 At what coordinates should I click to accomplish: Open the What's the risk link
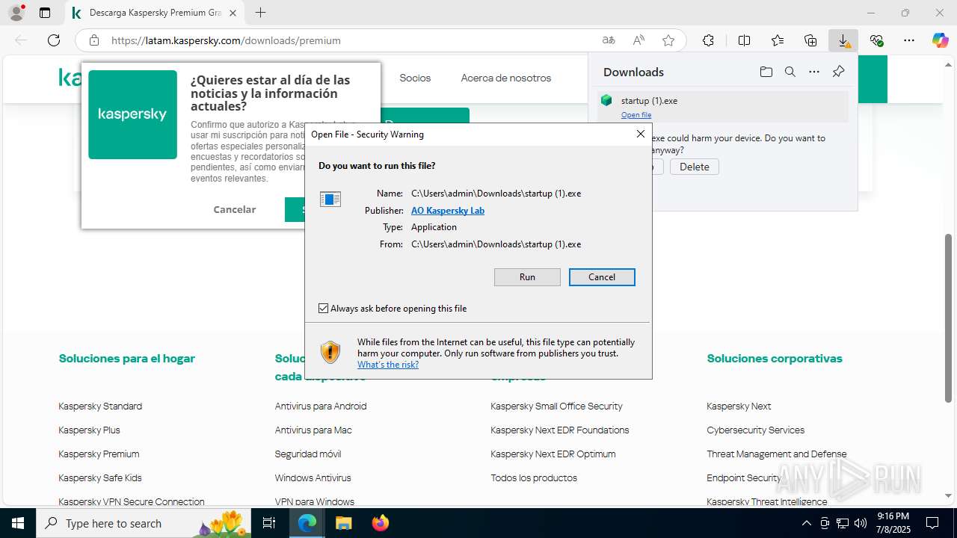(388, 365)
